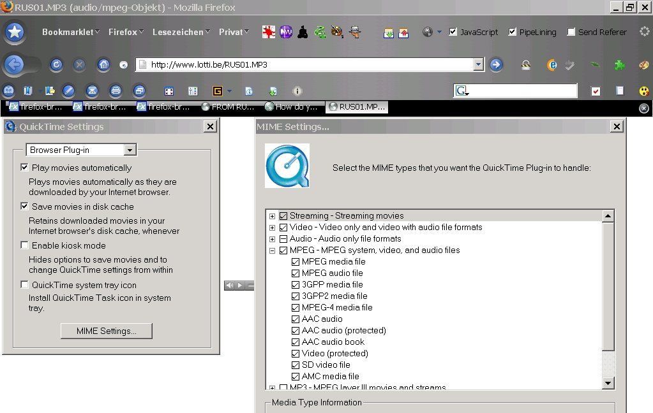Close the MIME Settings dialog

(617, 126)
